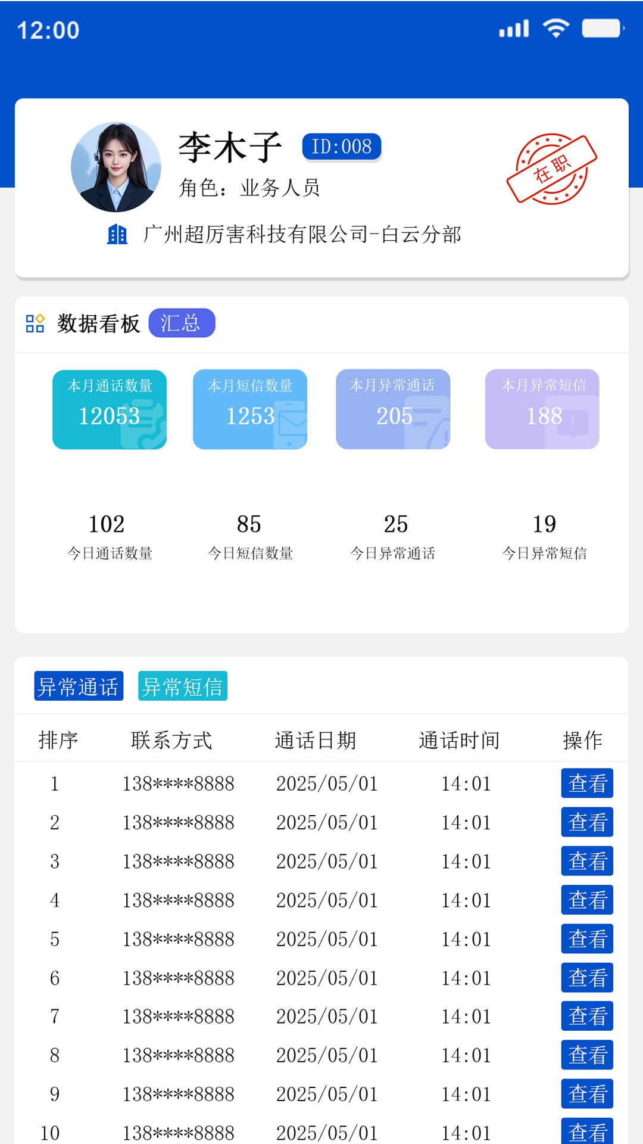Select the call date in row 3
Screen dimensions: 643x1144
click(327, 862)
